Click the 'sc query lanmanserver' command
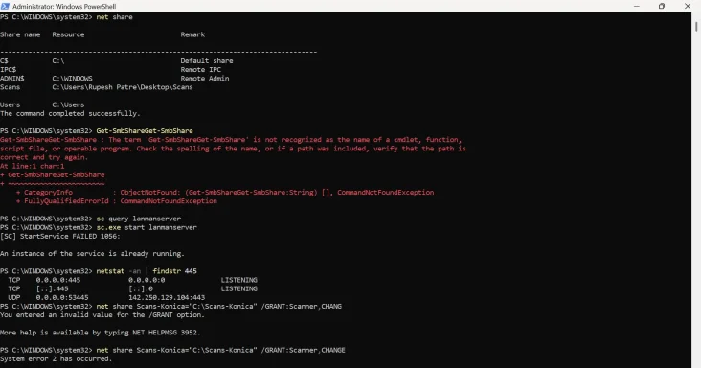 coord(139,218)
